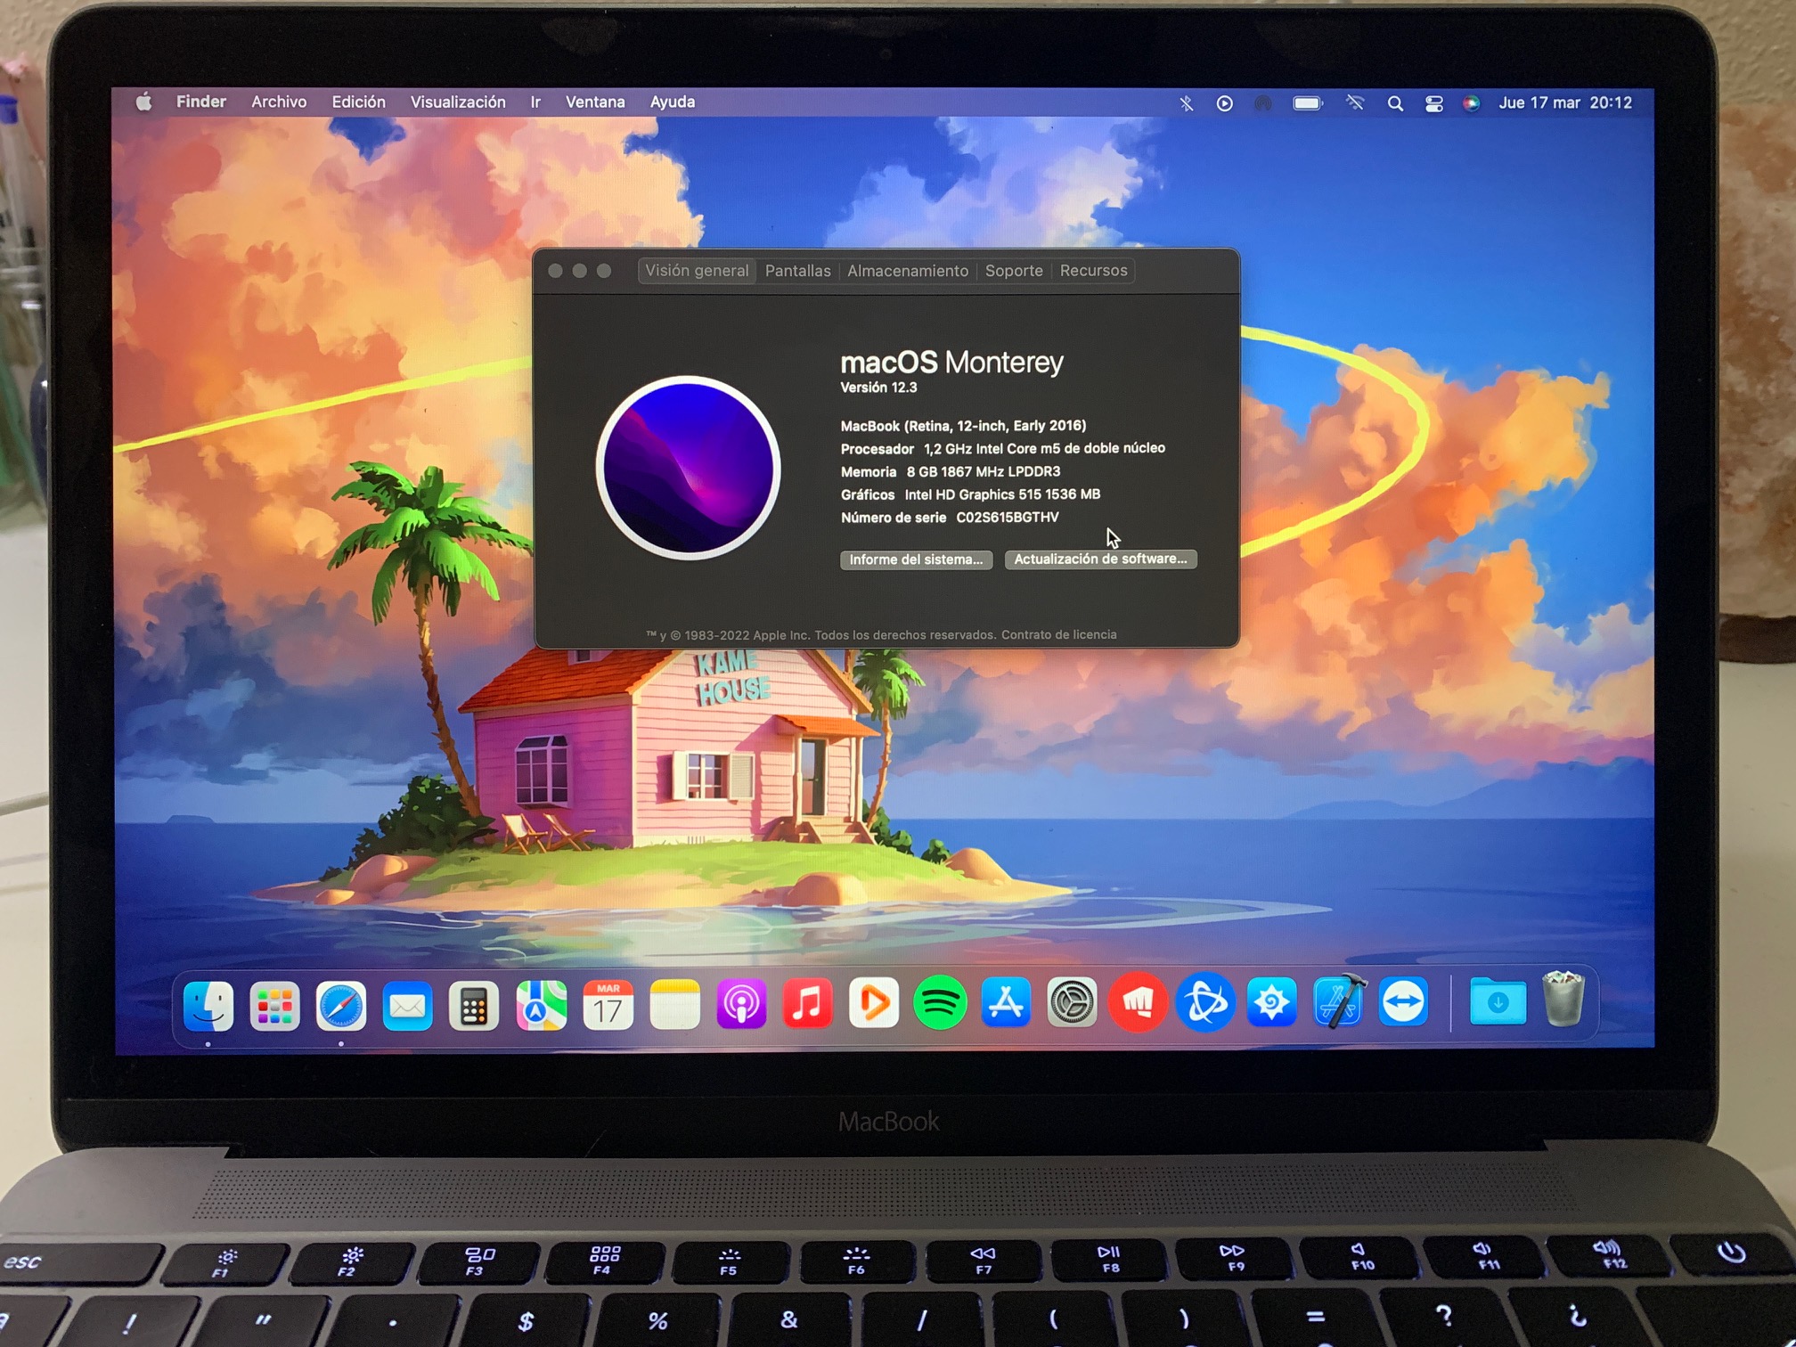Screen dimensions: 1796x1347
Task: Launch Podcasts from the dock
Action: (x=741, y=1004)
